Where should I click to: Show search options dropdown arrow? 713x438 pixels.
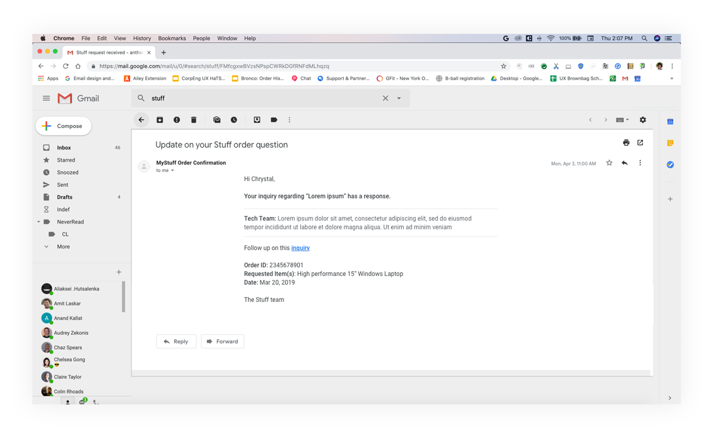[x=399, y=99]
